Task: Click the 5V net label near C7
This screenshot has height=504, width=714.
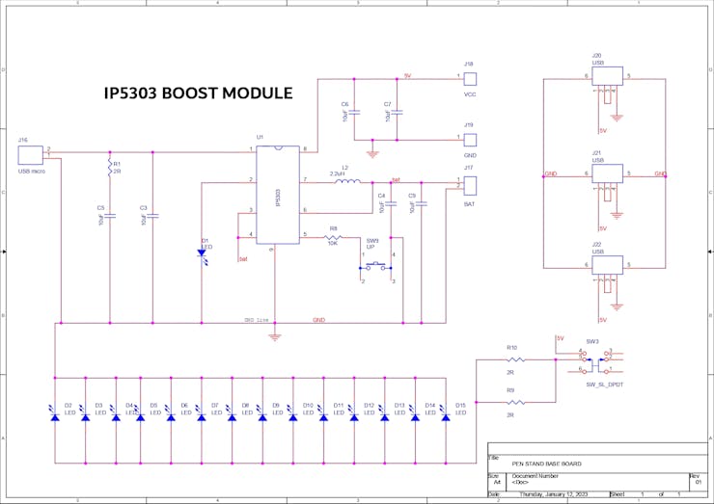Action: 407,76
